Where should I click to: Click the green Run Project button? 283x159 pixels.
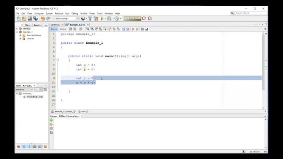pos(102,19)
